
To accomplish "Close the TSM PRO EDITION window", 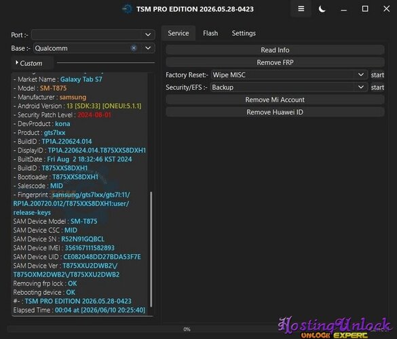I will point(386,9).
